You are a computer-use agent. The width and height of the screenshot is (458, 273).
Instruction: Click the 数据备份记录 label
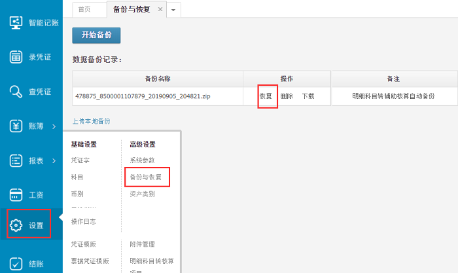pyautogui.click(x=97, y=60)
